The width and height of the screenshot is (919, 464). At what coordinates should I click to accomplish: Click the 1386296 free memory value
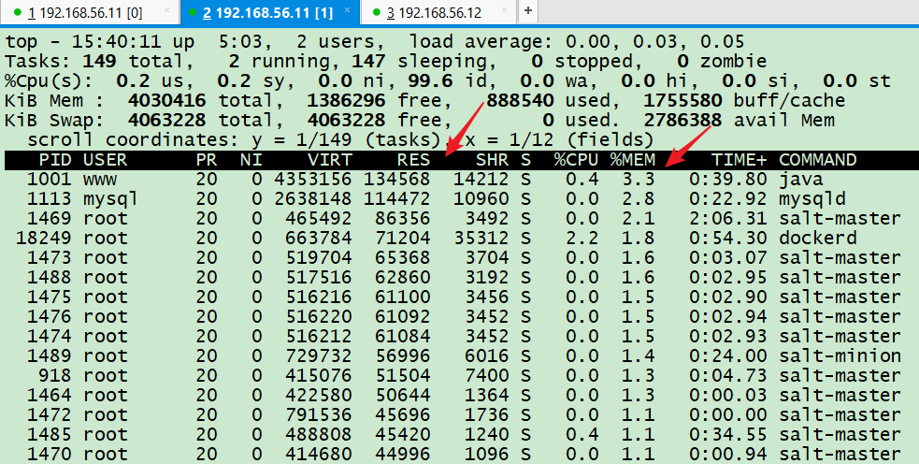(347, 101)
